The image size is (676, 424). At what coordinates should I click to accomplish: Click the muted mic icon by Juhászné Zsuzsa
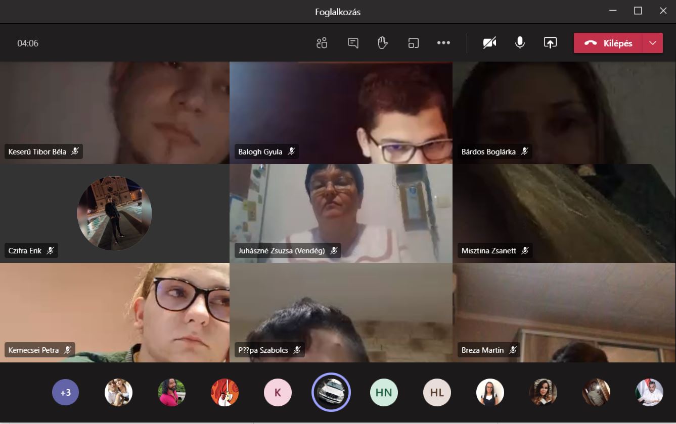(x=334, y=250)
